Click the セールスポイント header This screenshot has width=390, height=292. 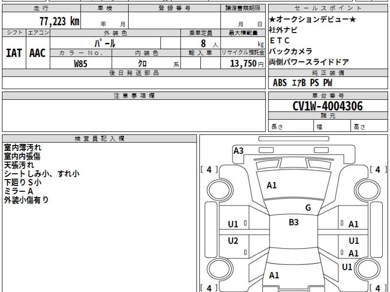[x=328, y=8]
